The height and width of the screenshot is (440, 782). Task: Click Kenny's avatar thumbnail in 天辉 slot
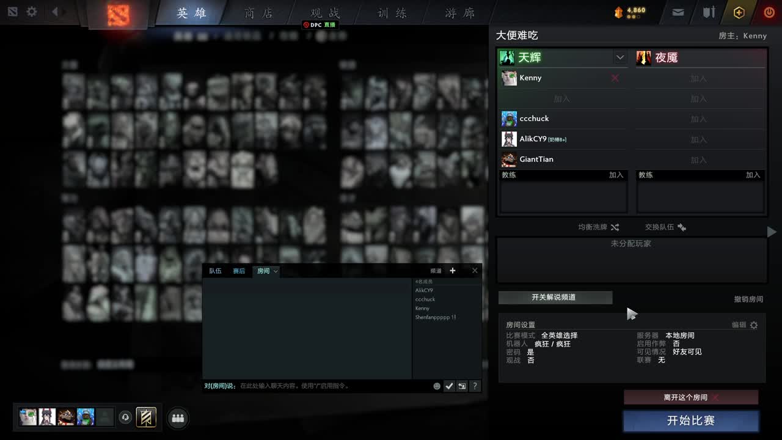[509, 78]
